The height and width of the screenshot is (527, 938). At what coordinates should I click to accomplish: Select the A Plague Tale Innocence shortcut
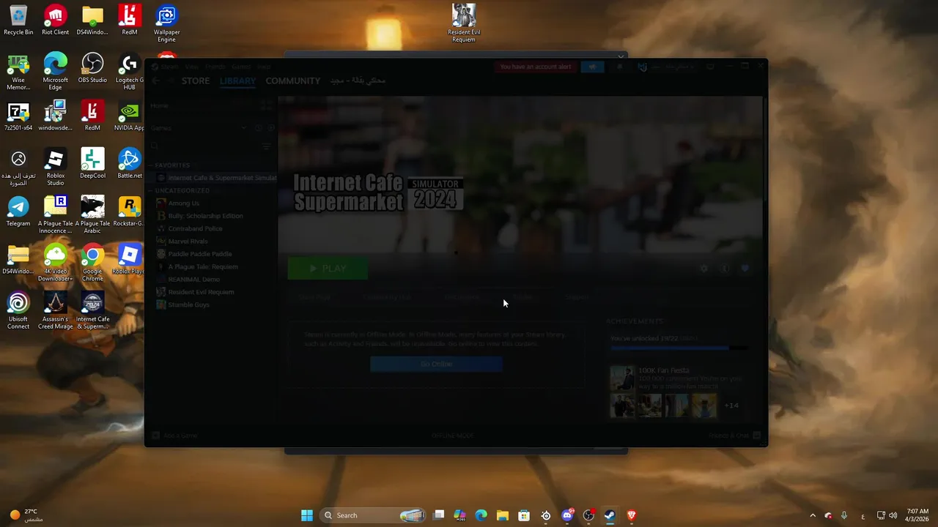(55, 215)
